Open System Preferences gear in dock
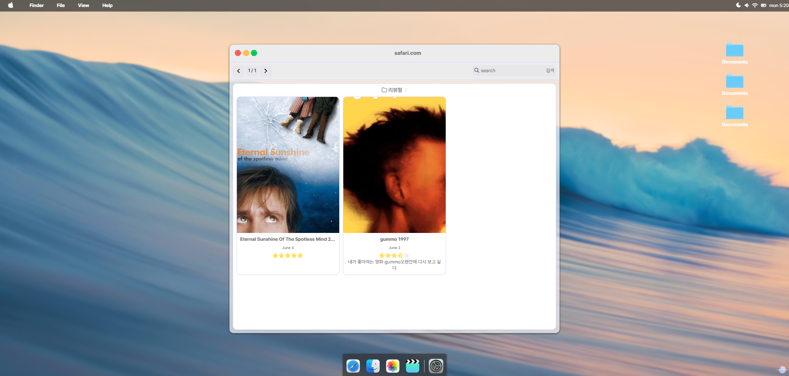Image resolution: width=789 pixels, height=376 pixels. pos(436,366)
